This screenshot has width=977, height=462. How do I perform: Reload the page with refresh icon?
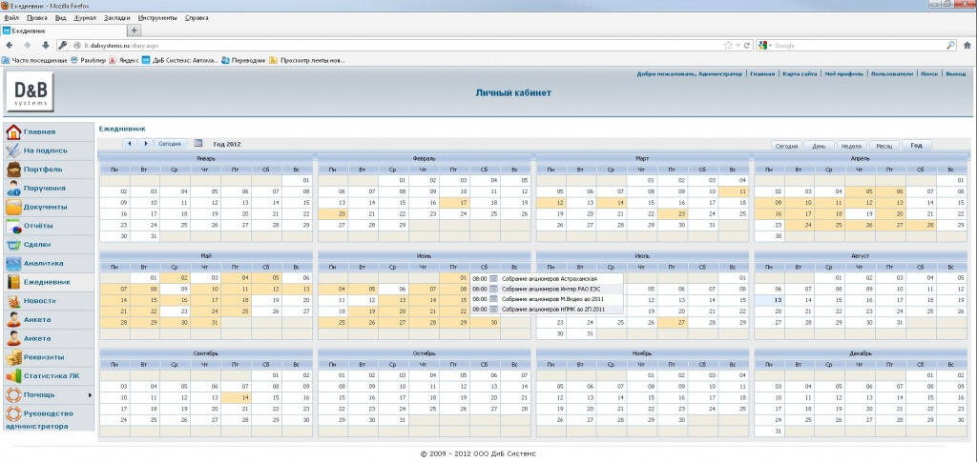(746, 46)
